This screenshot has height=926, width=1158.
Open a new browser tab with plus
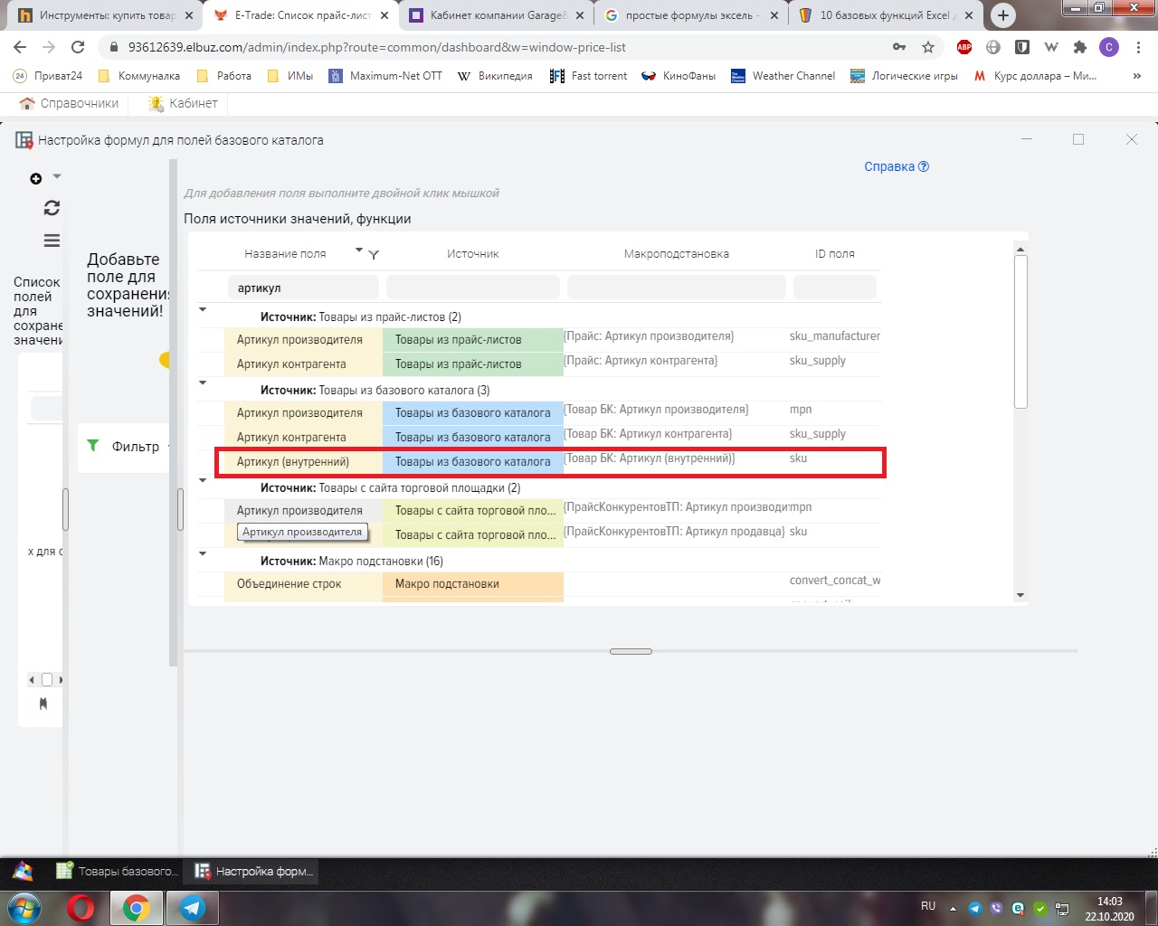[1003, 15]
